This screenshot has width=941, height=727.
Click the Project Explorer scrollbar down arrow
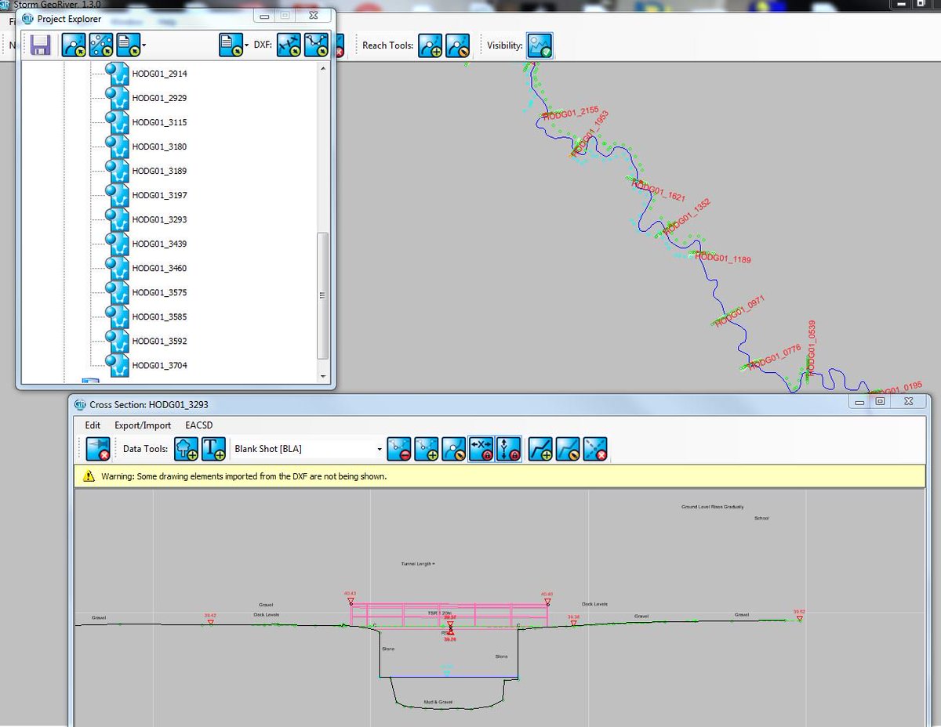(322, 377)
